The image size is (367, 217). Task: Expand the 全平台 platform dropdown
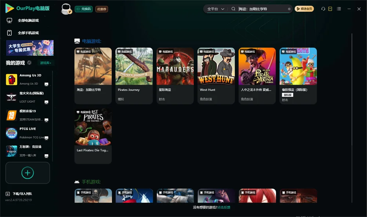215,9
